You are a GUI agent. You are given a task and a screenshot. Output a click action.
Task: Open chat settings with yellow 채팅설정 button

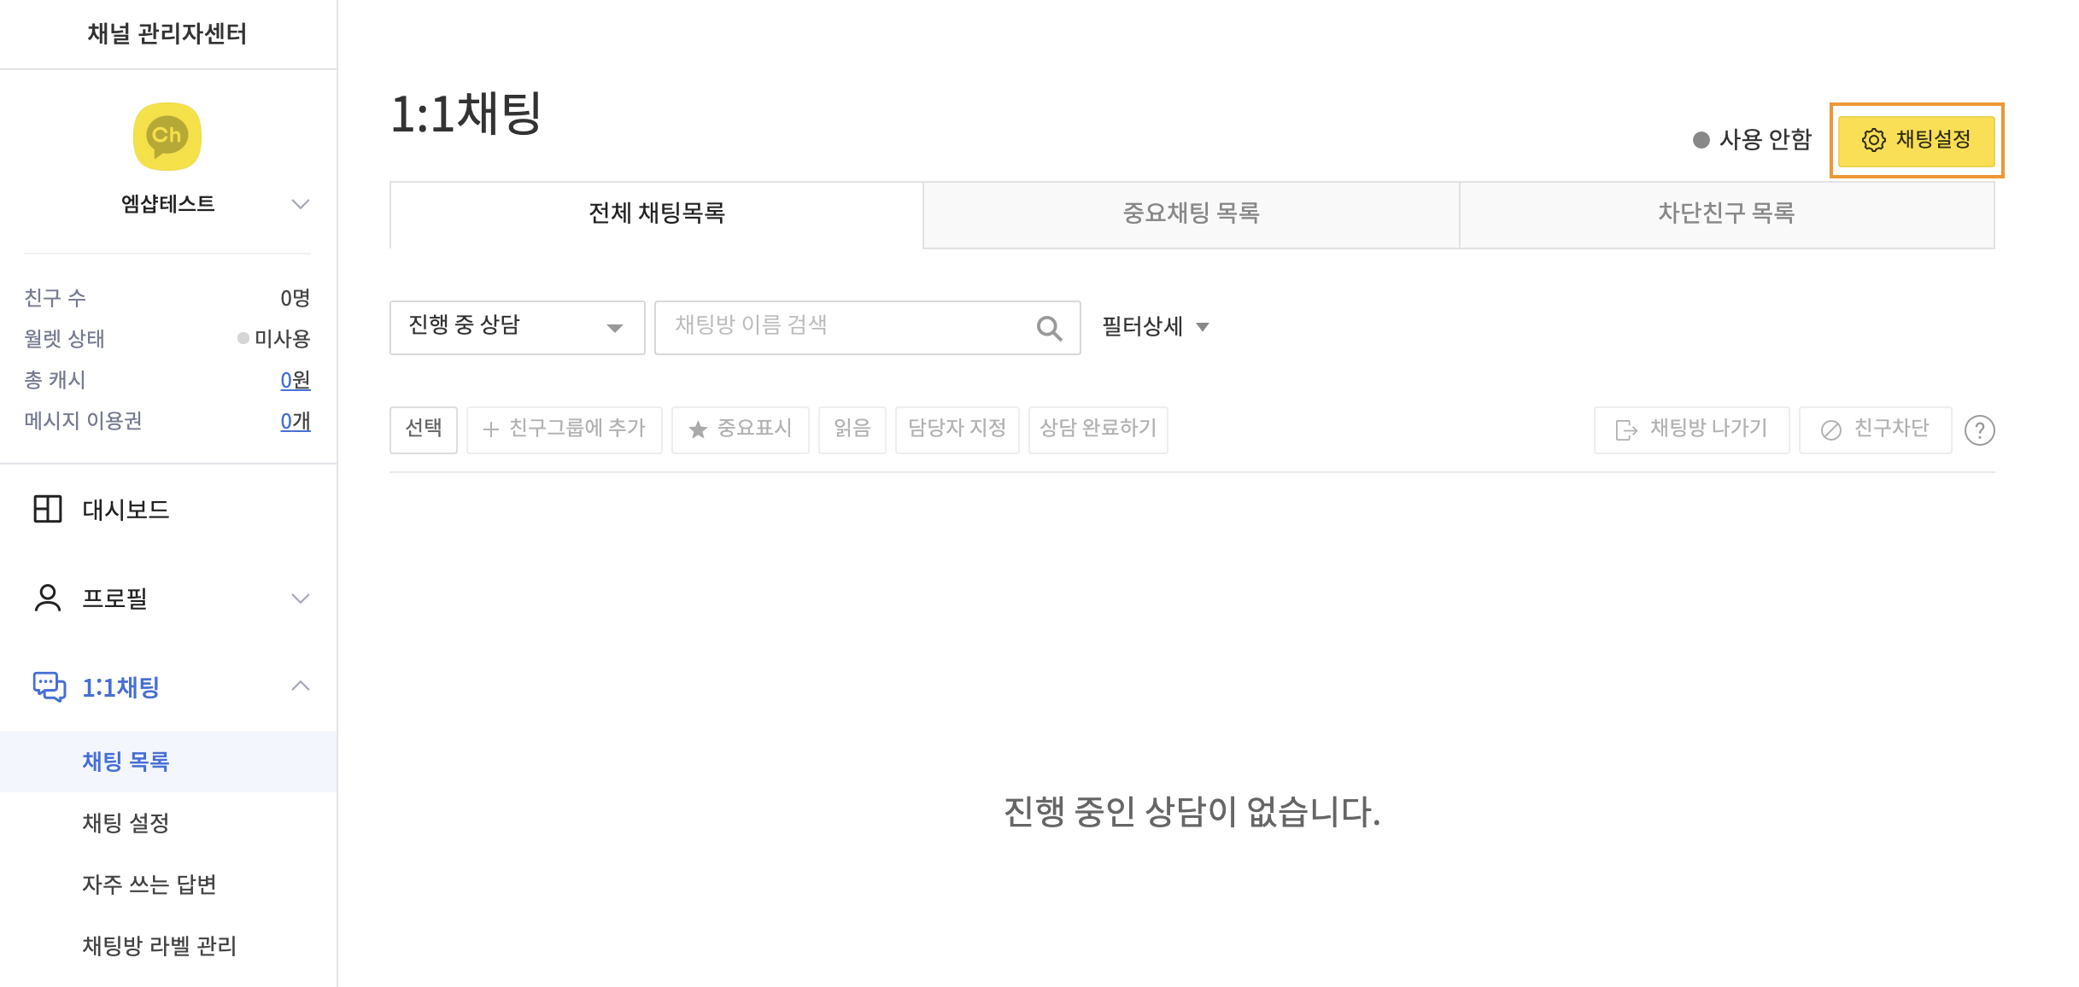click(x=1916, y=140)
